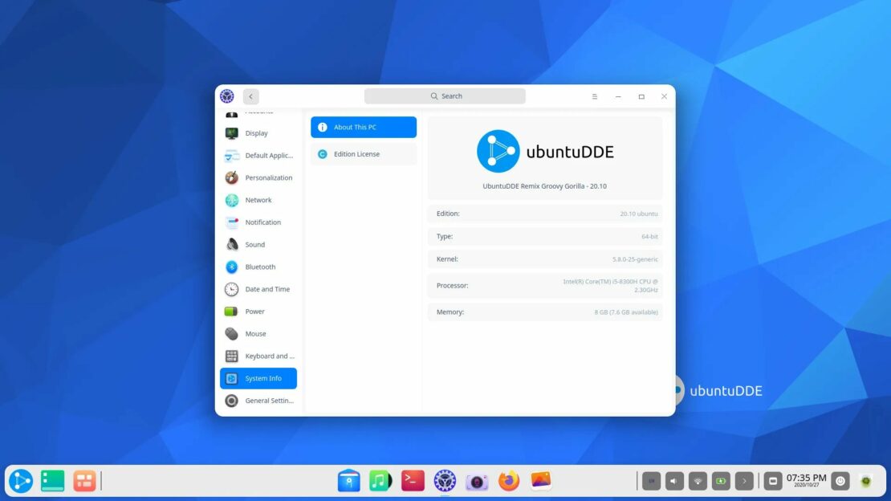Open Wi-Fi status from the system tray
Viewport: 891px width, 501px height.
697,480
